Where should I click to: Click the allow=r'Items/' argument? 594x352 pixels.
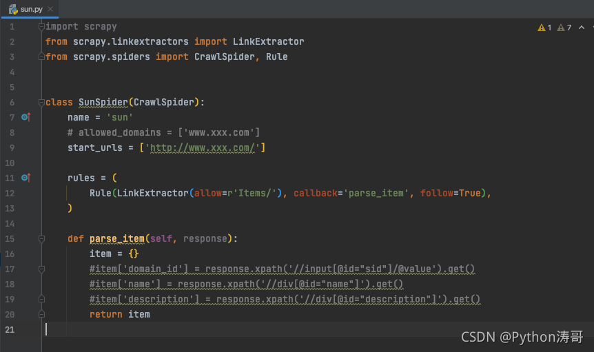tap(236, 193)
